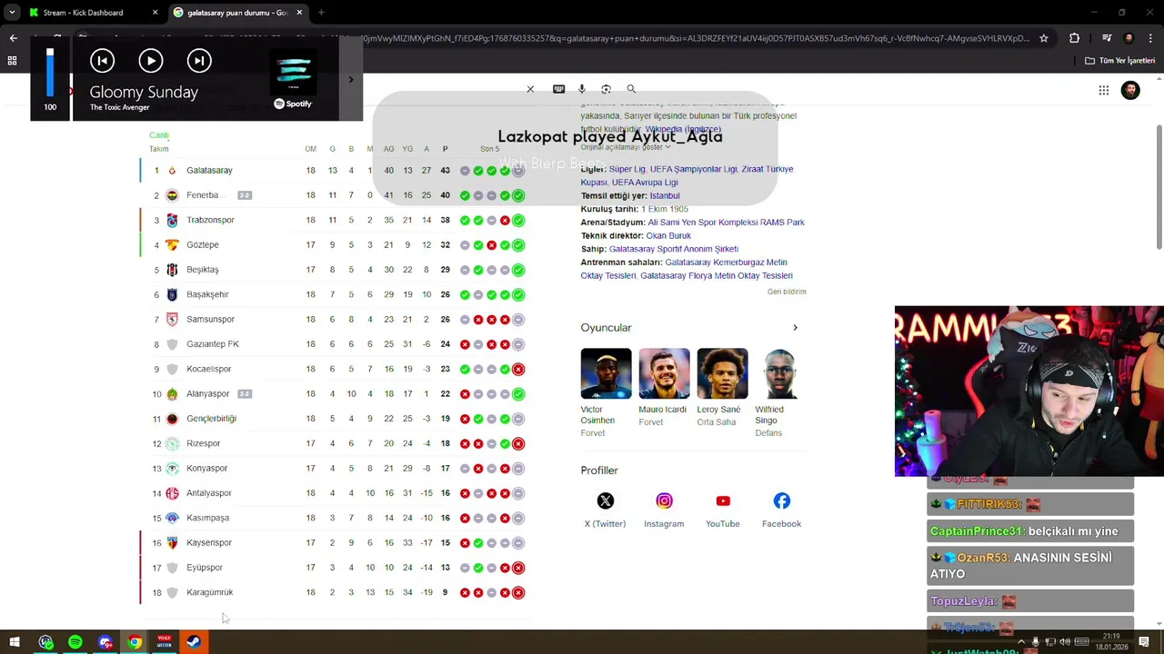This screenshot has height=654, width=1164.
Task: Open Steam from the taskbar
Action: tap(194, 642)
